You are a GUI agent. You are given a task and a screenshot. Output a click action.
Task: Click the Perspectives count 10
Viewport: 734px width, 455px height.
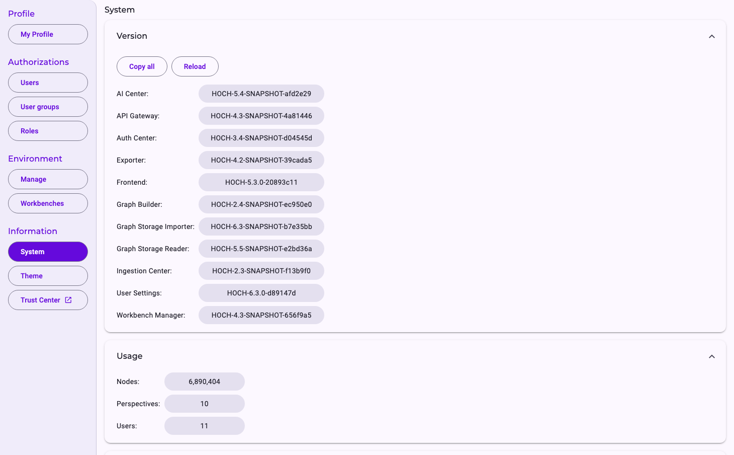205,404
